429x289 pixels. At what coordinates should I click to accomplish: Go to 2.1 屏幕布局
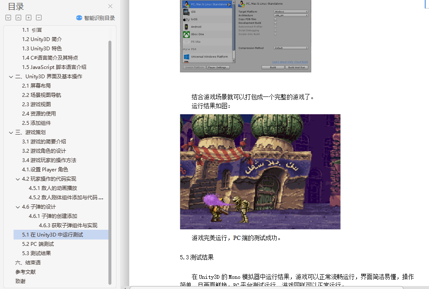coord(36,86)
